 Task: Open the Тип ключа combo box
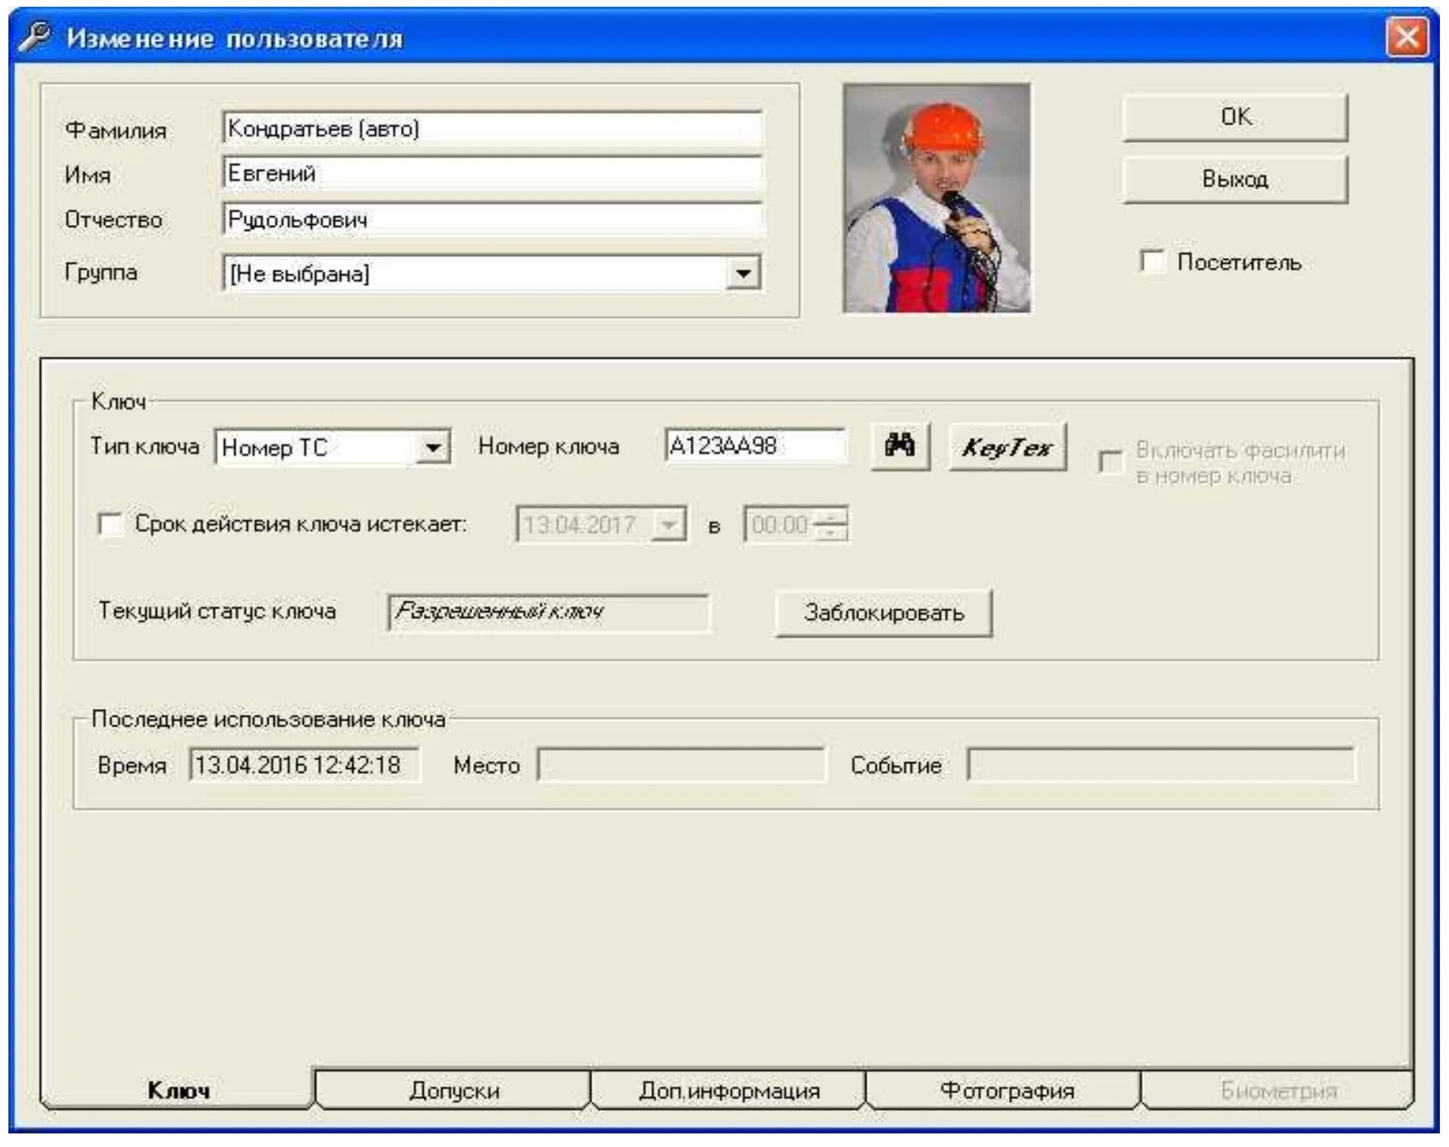pyautogui.click(x=433, y=447)
